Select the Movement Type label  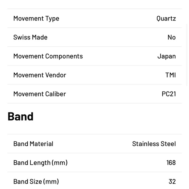pyautogui.click(x=36, y=19)
